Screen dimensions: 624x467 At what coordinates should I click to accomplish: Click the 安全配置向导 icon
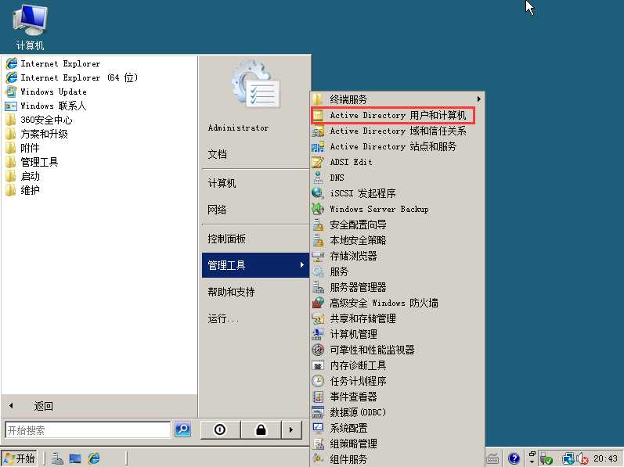318,225
